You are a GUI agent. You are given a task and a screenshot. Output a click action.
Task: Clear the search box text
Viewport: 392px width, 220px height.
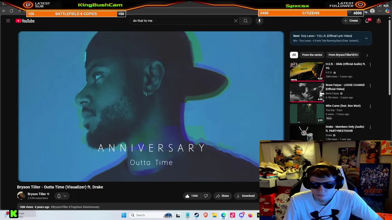pos(236,21)
